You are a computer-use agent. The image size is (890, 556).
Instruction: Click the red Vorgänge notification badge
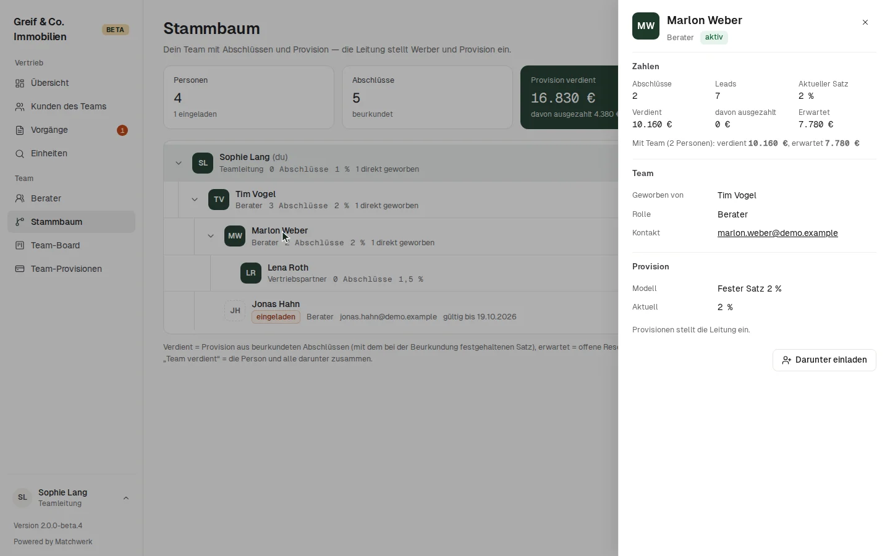click(x=122, y=130)
